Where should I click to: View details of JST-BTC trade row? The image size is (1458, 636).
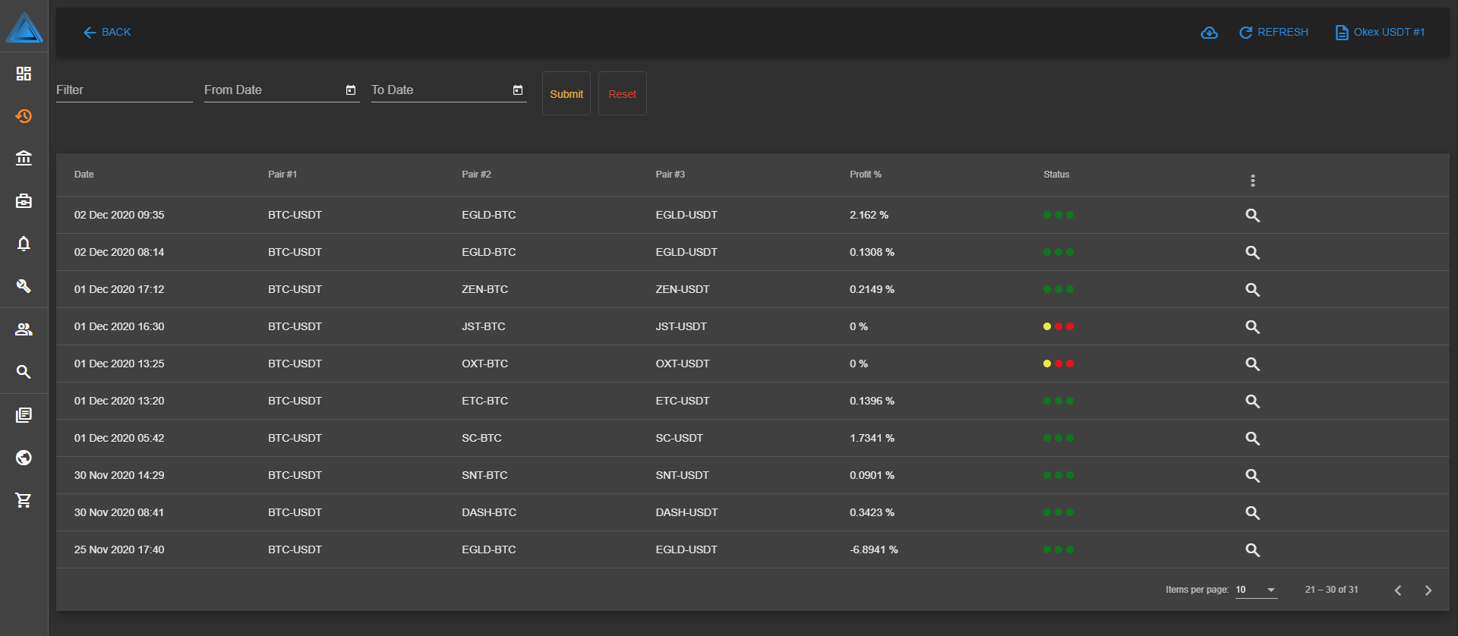click(x=1252, y=327)
